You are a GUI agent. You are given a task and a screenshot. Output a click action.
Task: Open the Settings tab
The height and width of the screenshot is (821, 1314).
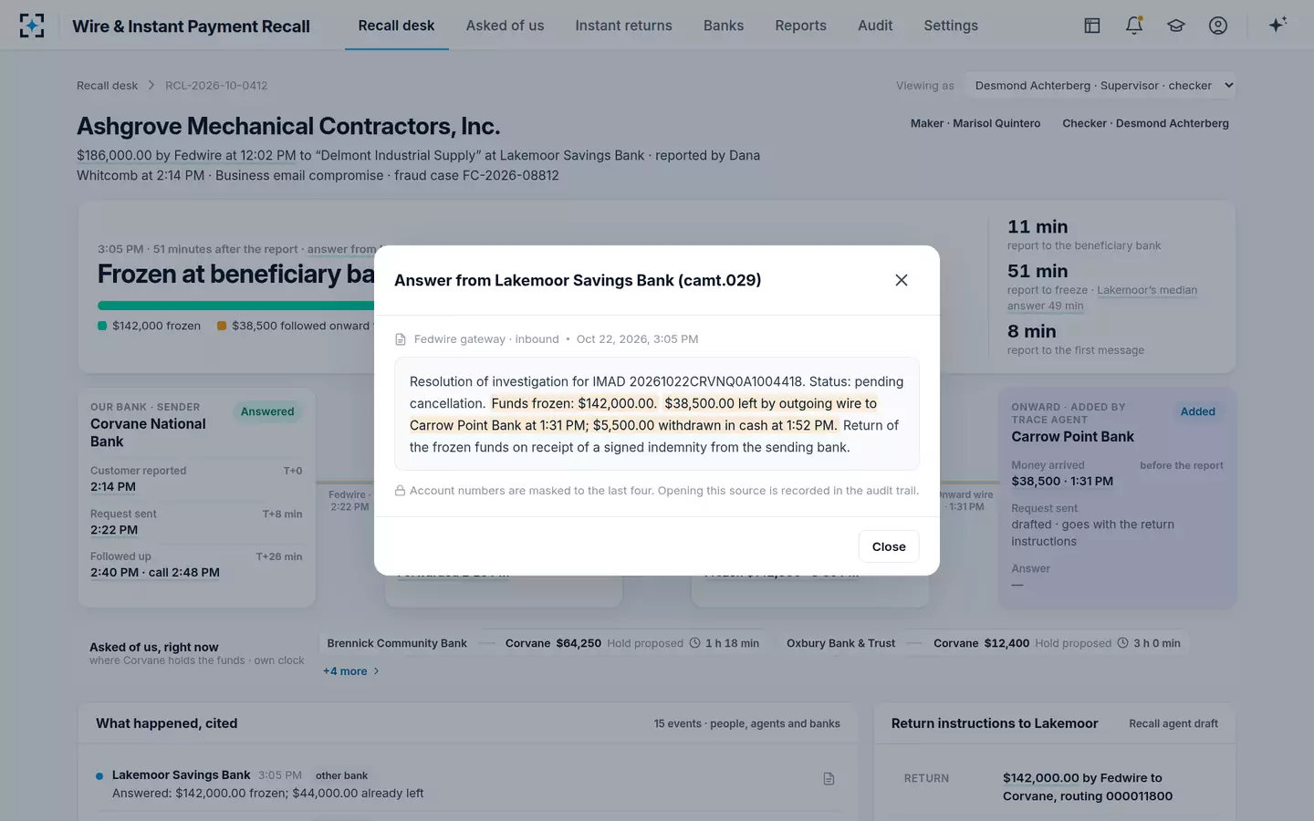pyautogui.click(x=951, y=26)
